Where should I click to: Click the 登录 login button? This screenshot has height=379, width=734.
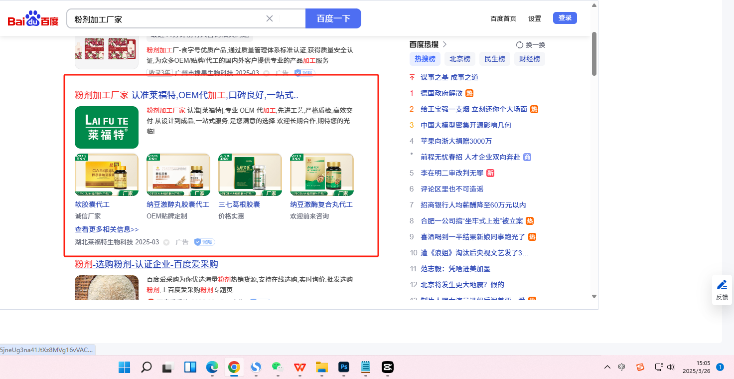[565, 18]
